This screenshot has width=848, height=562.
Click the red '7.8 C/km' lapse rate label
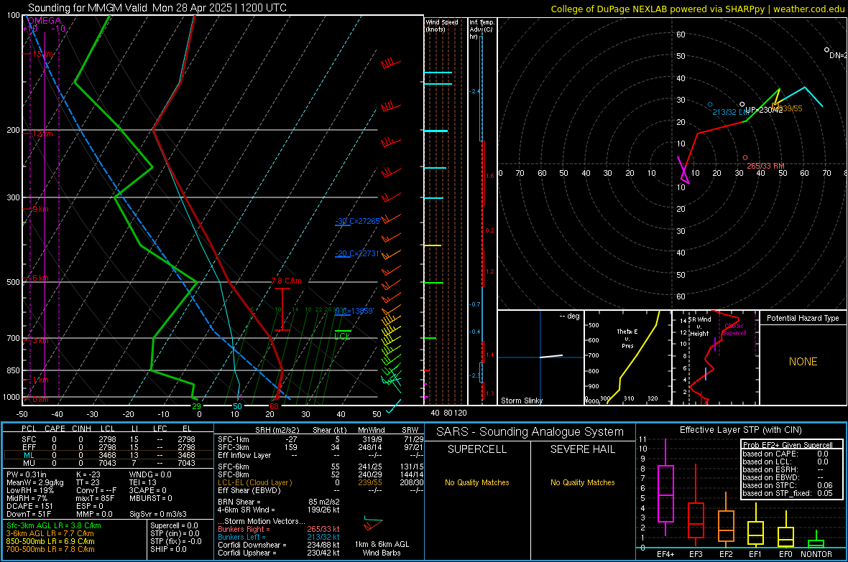tap(286, 281)
